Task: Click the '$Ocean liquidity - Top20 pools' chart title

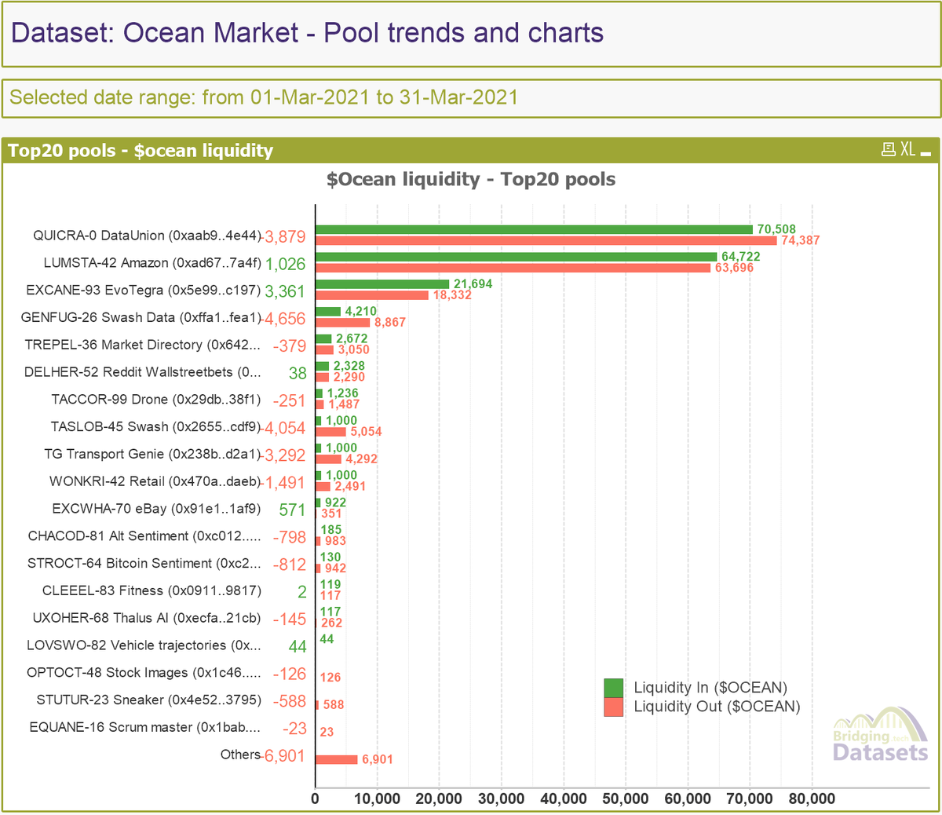Action: tap(471, 179)
